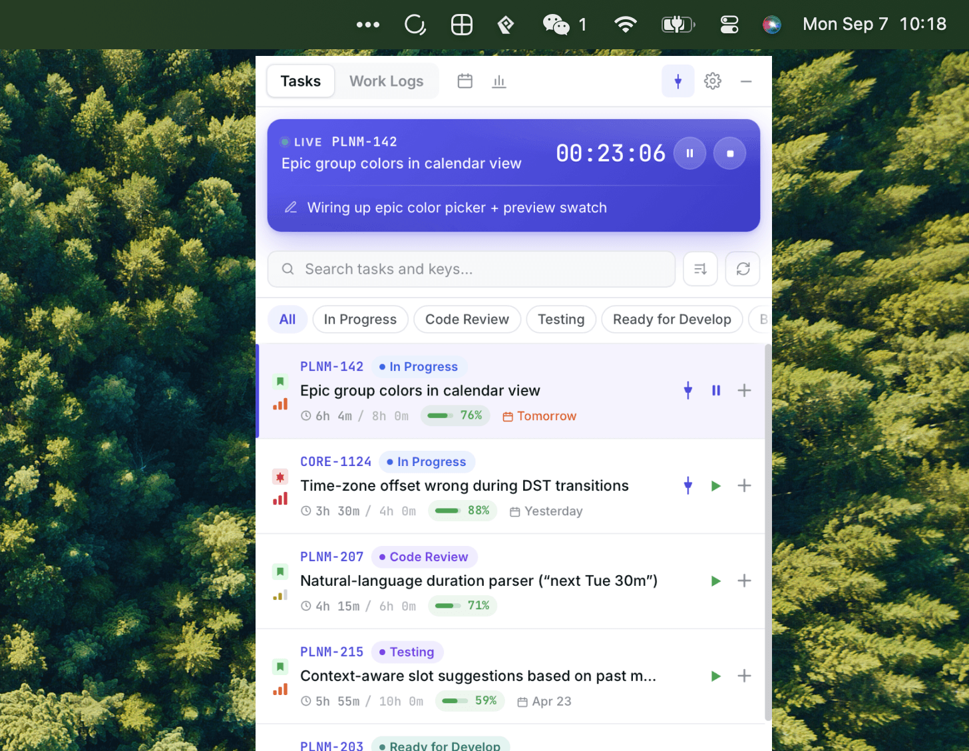969x751 pixels.
Task: Click the PLNM-142 key in live banner
Action: 365,142
